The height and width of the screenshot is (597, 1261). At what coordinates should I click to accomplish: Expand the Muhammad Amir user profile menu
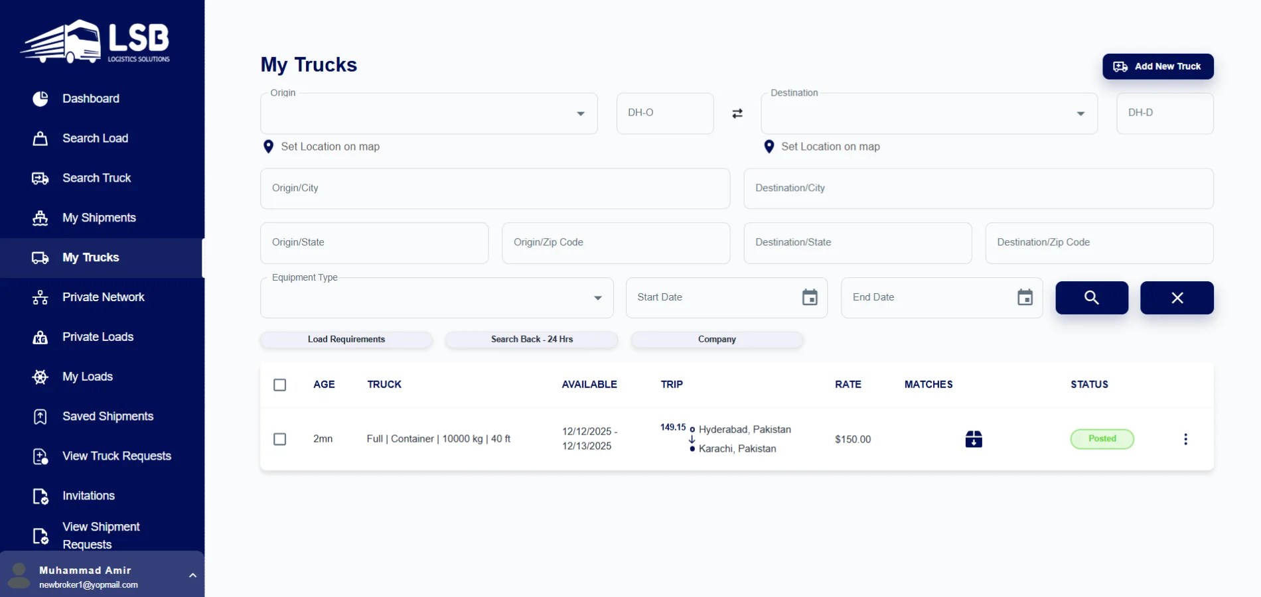click(x=192, y=575)
